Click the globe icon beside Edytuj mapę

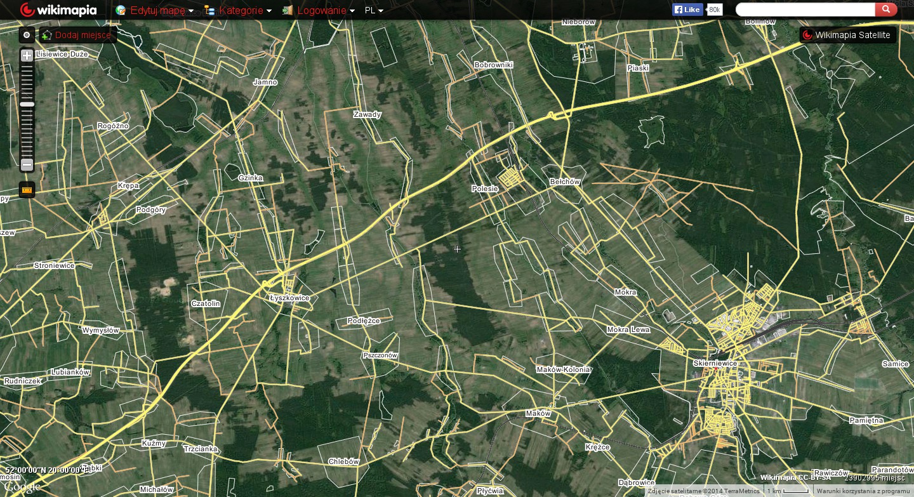click(x=121, y=10)
